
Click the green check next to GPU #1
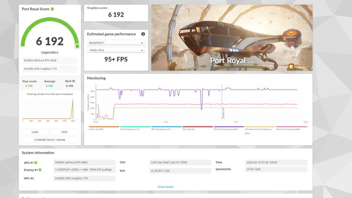(36, 162)
